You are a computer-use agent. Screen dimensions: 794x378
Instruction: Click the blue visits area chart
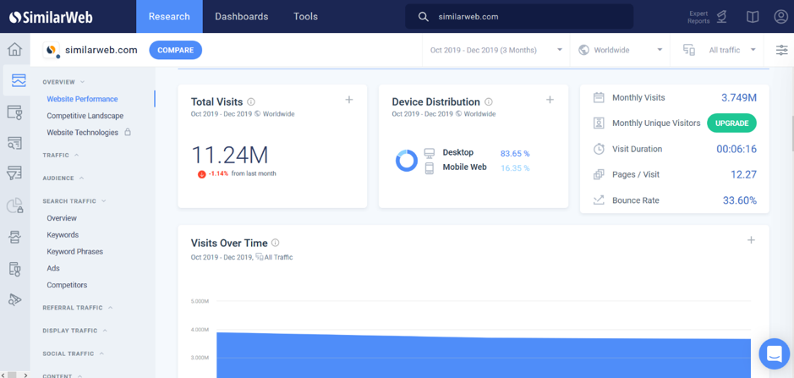pos(484,354)
